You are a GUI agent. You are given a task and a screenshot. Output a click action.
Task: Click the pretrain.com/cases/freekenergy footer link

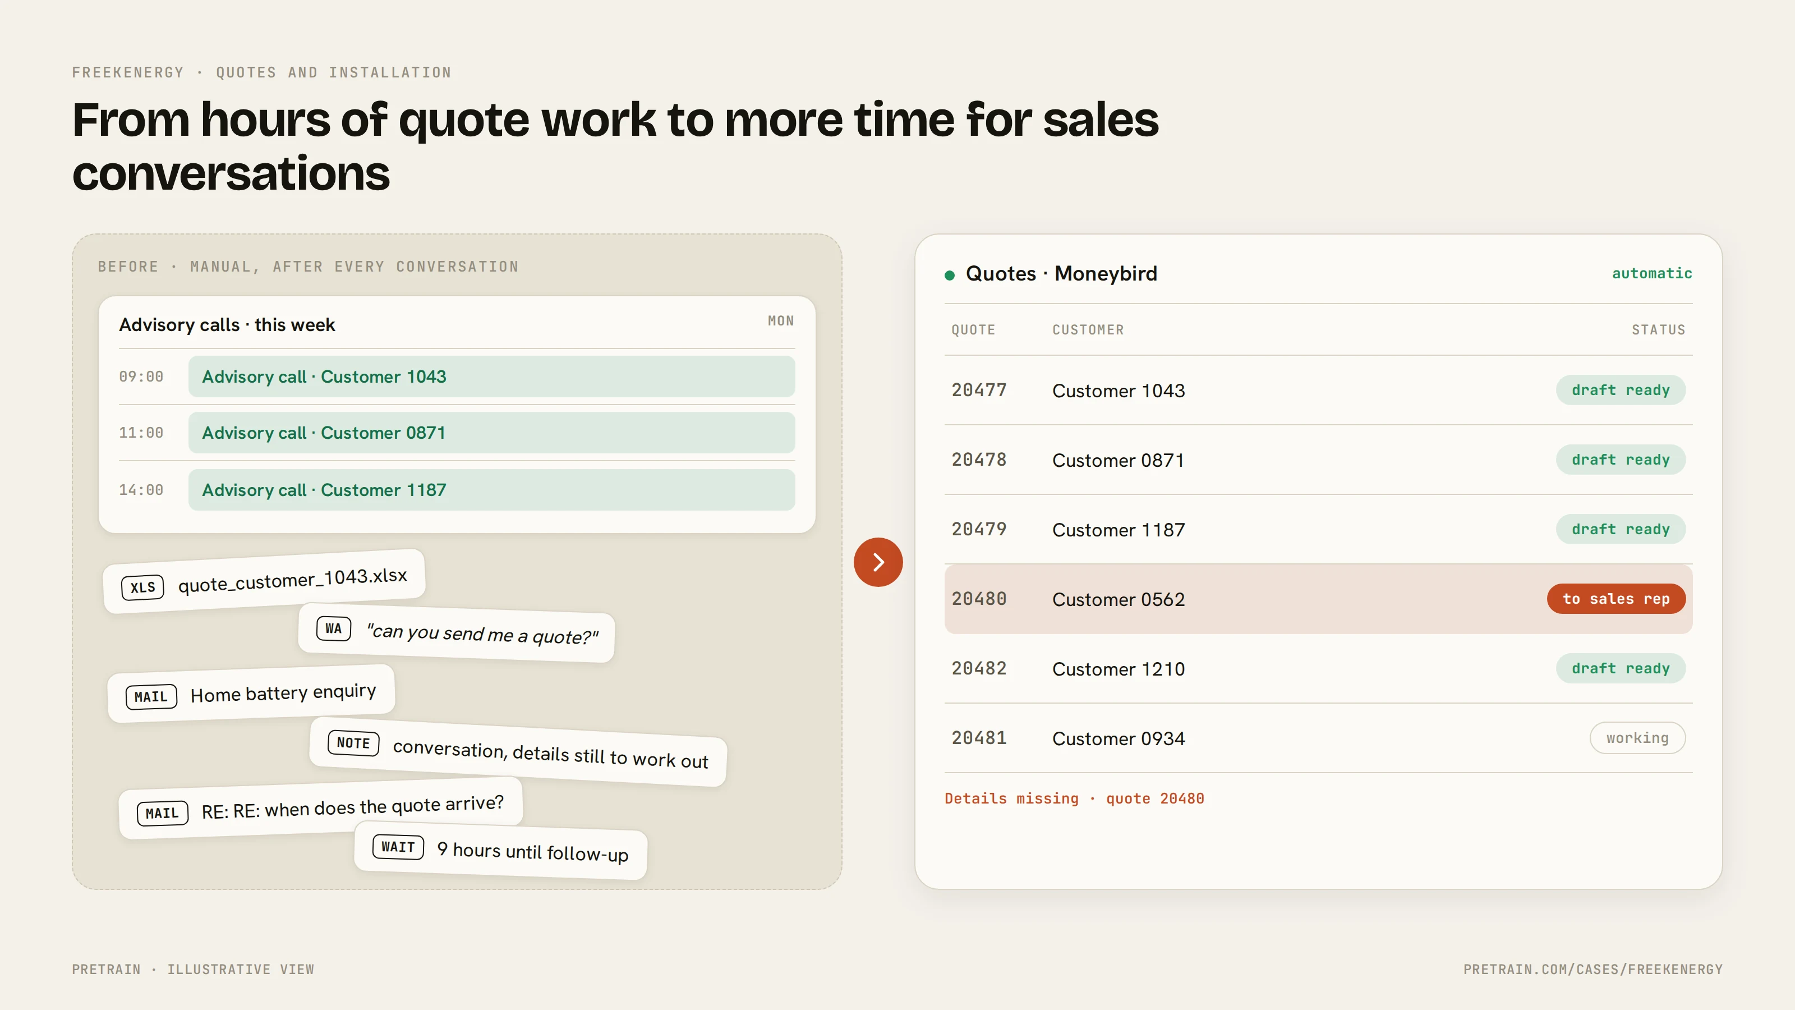[x=1593, y=970]
